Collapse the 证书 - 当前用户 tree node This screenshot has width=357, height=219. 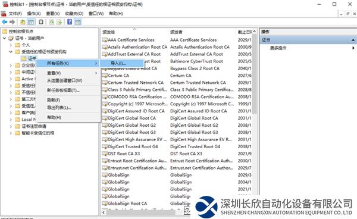point(4,38)
